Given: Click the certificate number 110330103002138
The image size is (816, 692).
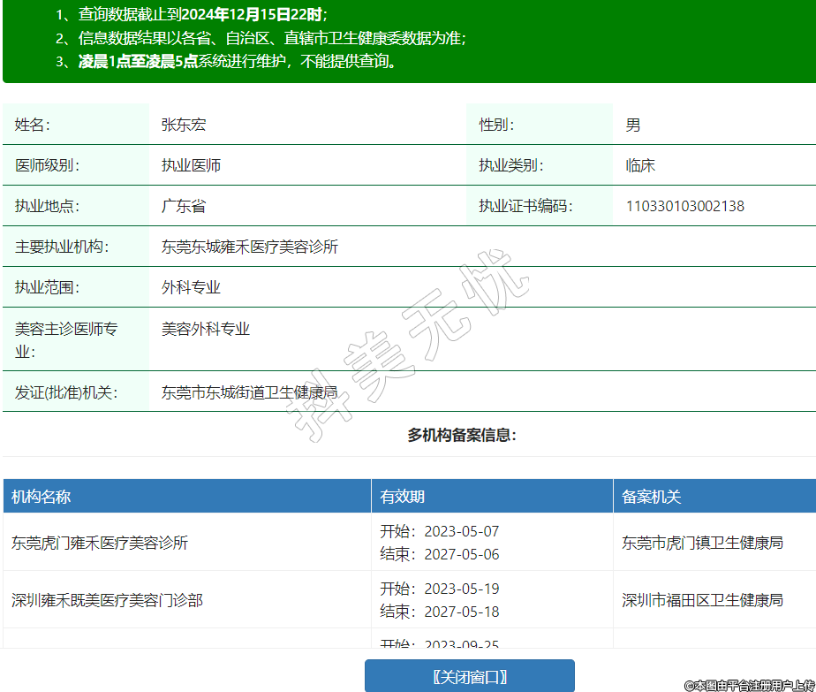Looking at the screenshot, I should [x=684, y=206].
